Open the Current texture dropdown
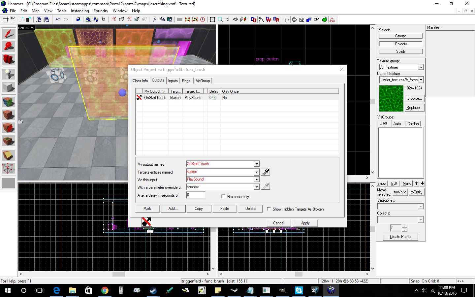Image resolution: width=475 pixels, height=297 pixels. tap(421, 80)
